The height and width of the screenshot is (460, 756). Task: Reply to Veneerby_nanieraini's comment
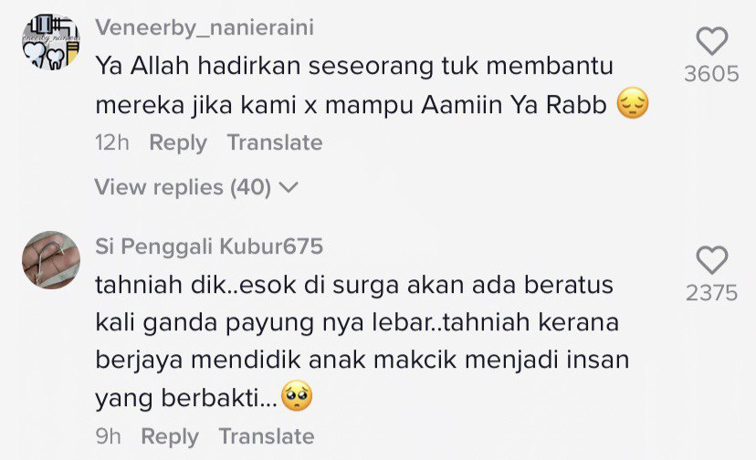point(178,143)
